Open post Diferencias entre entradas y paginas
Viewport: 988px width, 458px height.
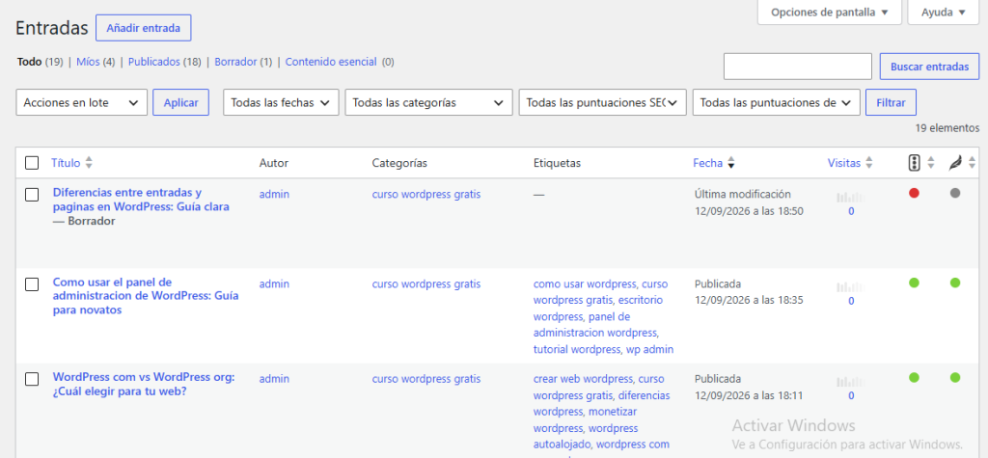point(141,199)
